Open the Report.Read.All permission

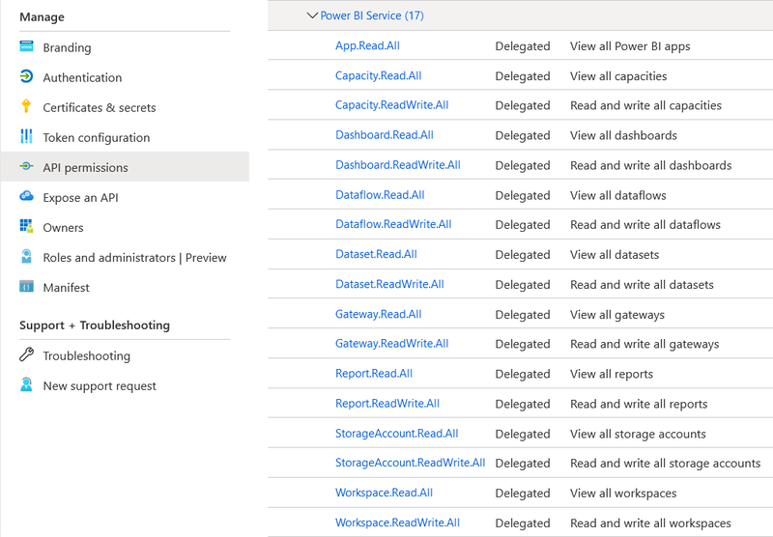374,374
